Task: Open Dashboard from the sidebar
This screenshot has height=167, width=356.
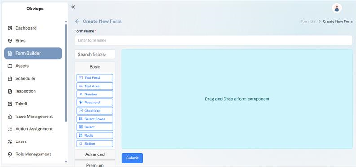Action: (x=33, y=28)
